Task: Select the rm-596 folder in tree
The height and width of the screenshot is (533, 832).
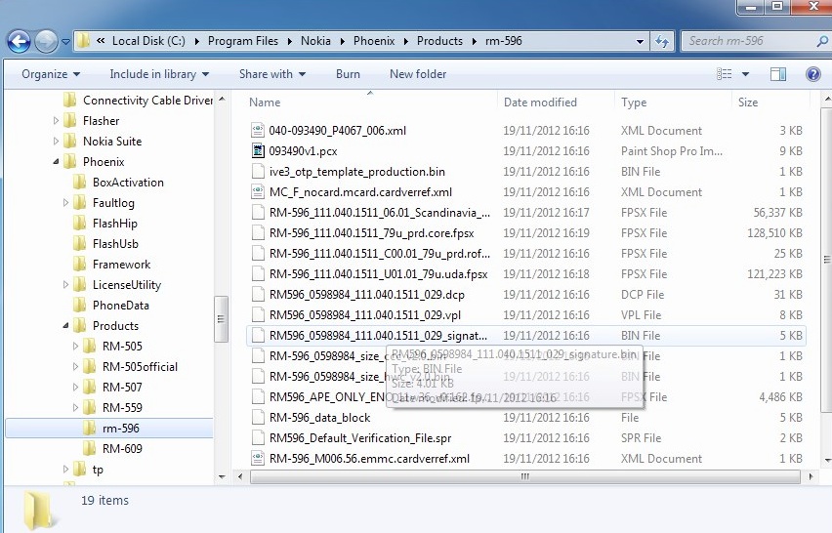Action: coord(111,429)
